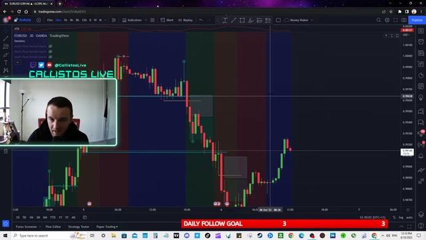
Task: Select the short position tool in favorites toolbar
Action: (268, 20)
